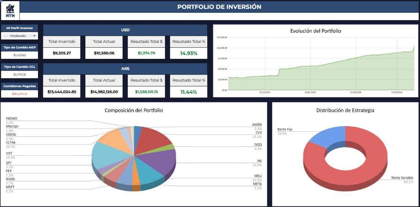The image size is (420, 207).
Task: Select ARS Total Invertido $13,444,024.85
Action: point(62,92)
